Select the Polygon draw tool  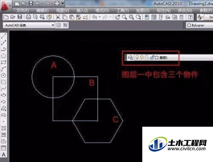click(3, 56)
